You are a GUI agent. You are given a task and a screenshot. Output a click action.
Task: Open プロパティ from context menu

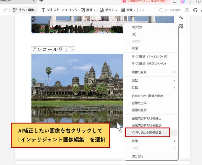pos(151,157)
